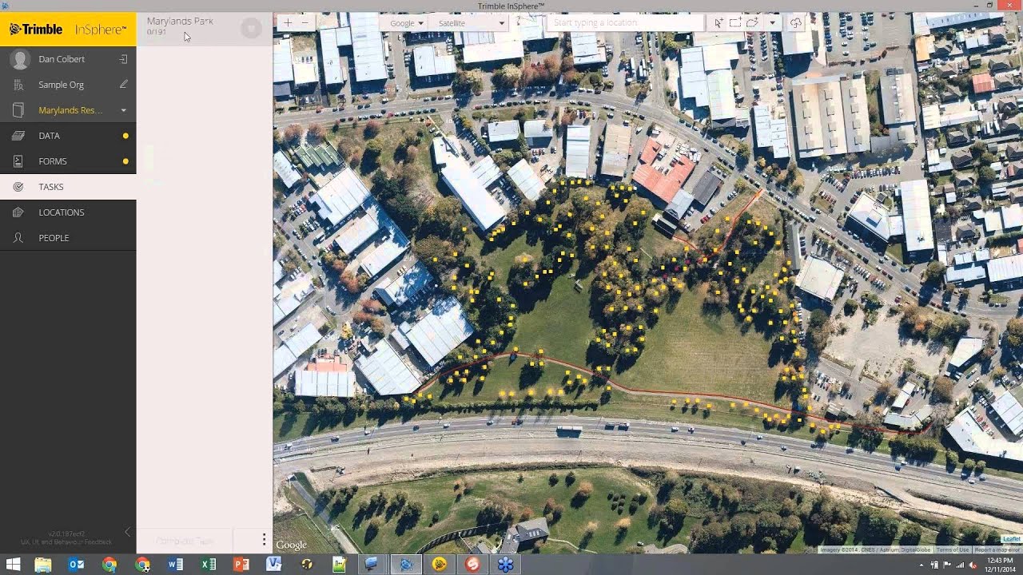The image size is (1023, 575).
Task: Click the Complete Task button
Action: coord(185,541)
